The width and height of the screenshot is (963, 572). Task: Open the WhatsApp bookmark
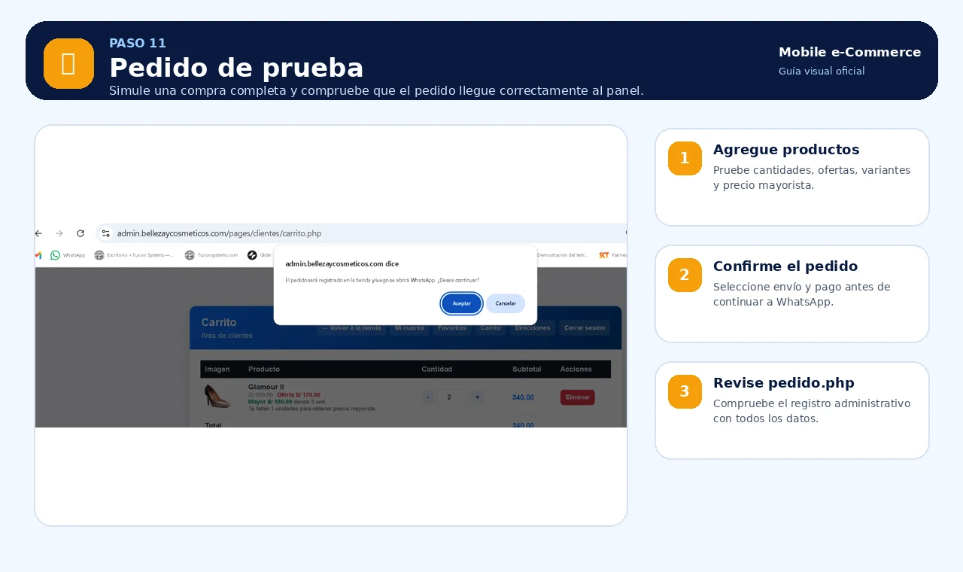point(68,255)
